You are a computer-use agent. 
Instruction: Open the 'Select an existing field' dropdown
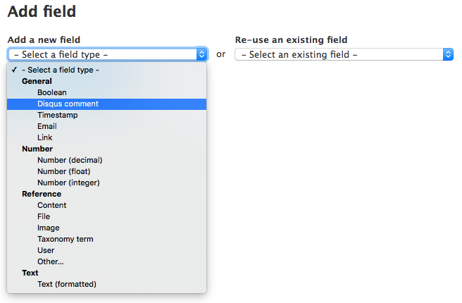click(344, 54)
